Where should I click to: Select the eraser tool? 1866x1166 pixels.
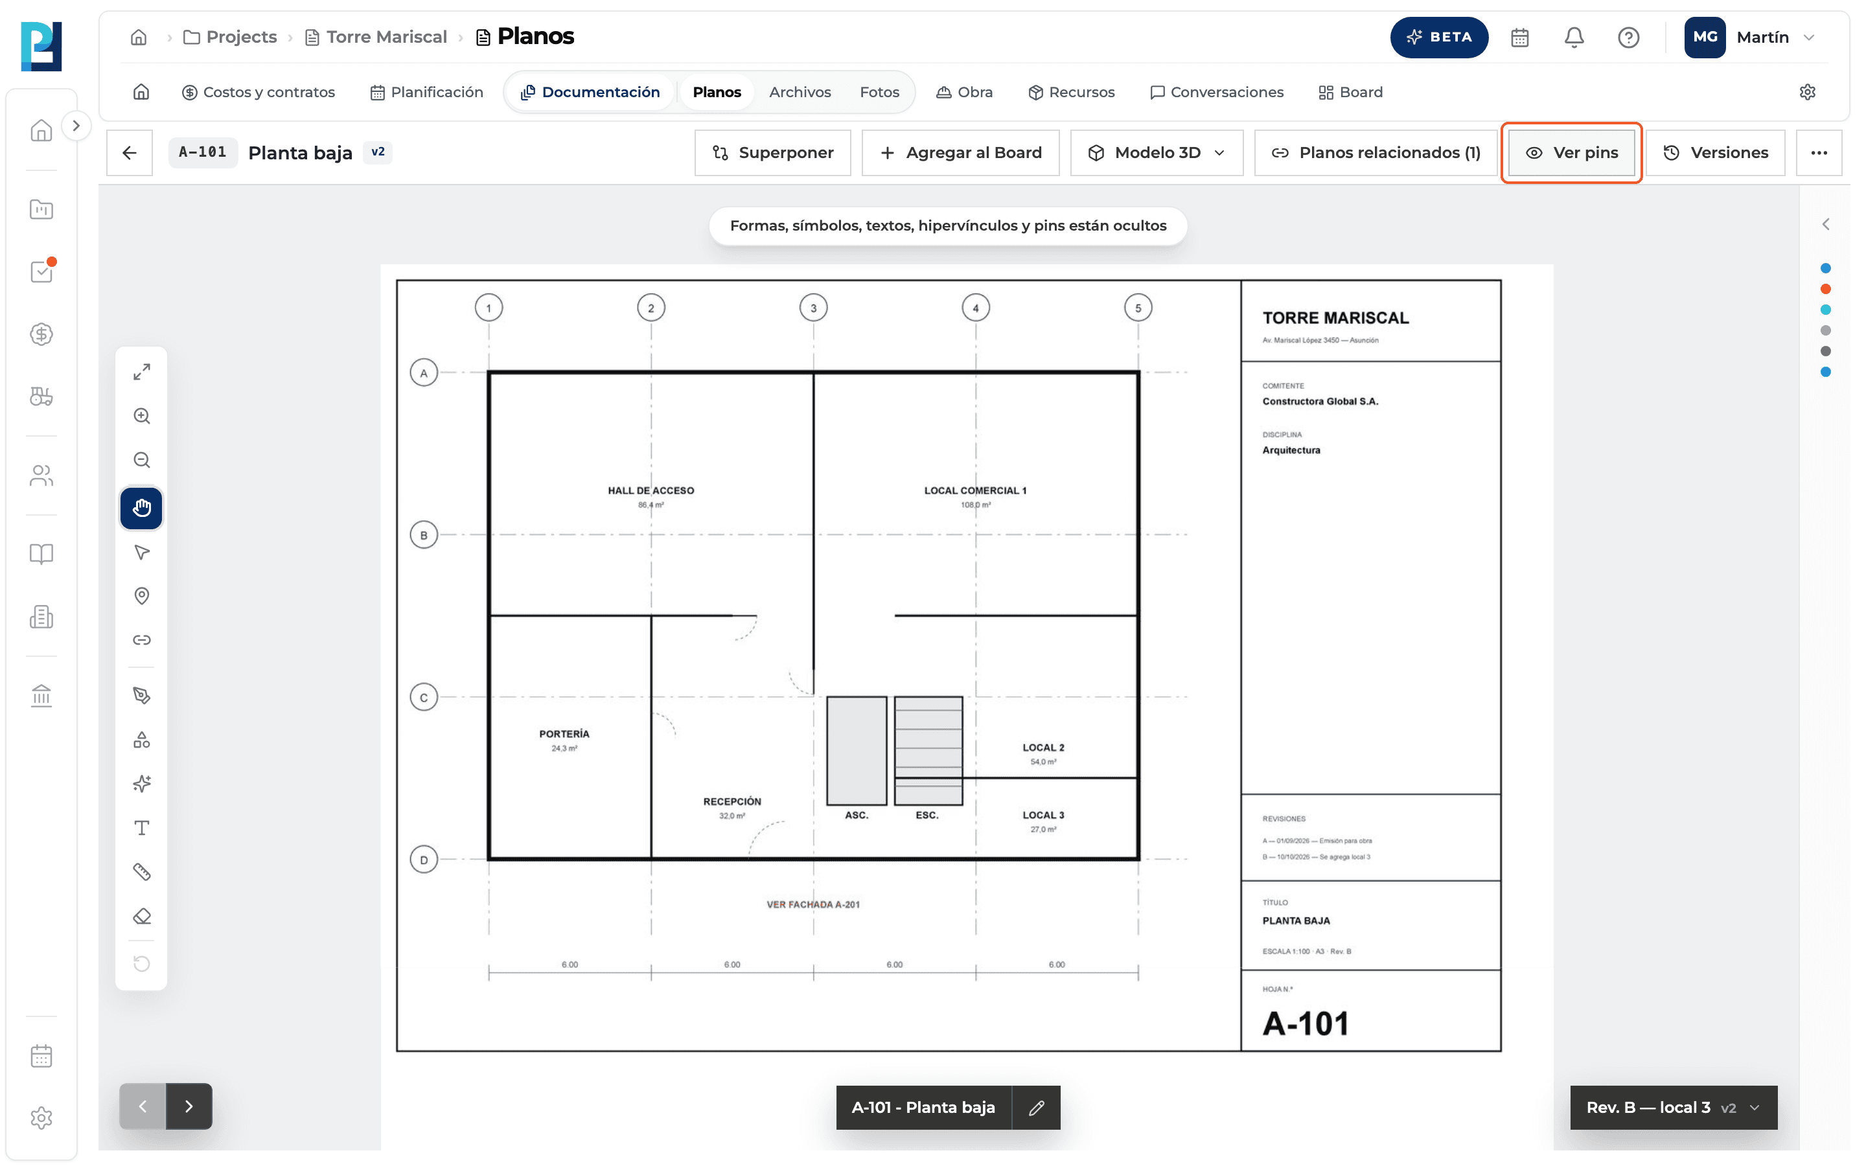(x=141, y=916)
